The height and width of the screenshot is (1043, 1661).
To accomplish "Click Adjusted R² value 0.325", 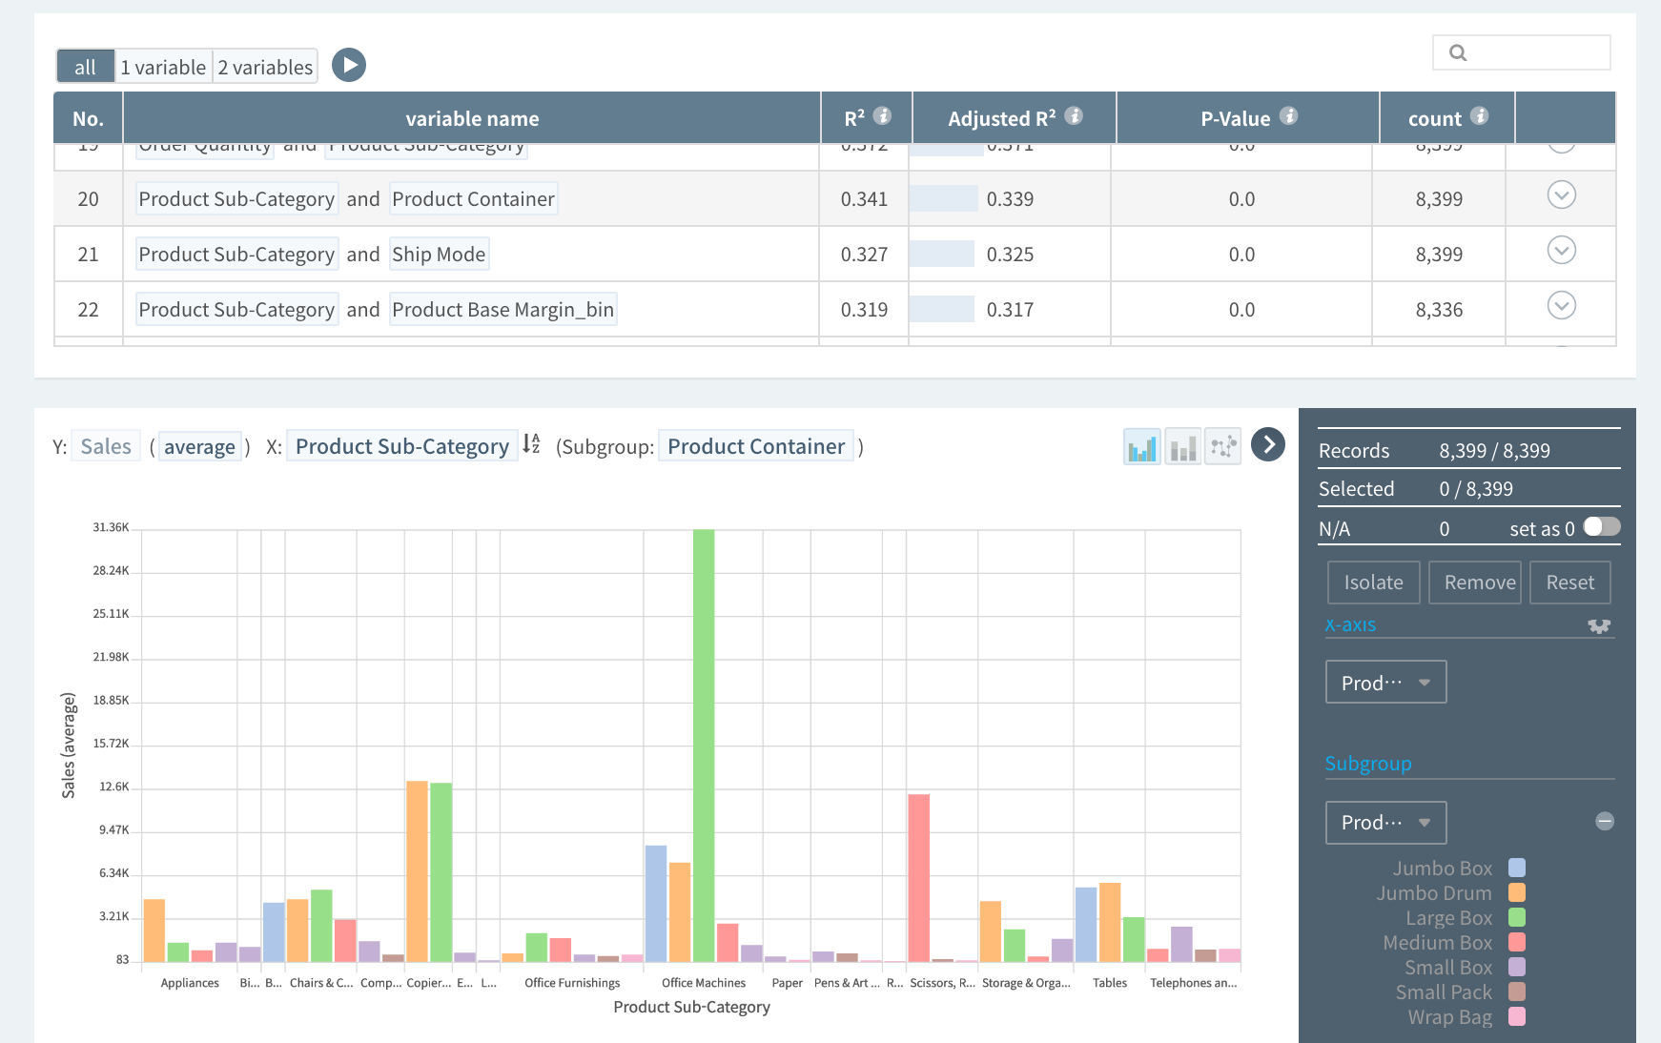I will click(x=1010, y=255).
